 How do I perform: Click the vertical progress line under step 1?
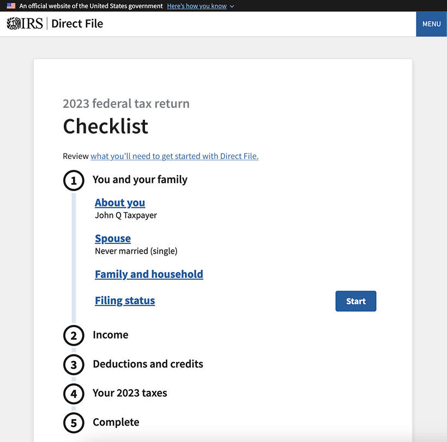click(74, 256)
